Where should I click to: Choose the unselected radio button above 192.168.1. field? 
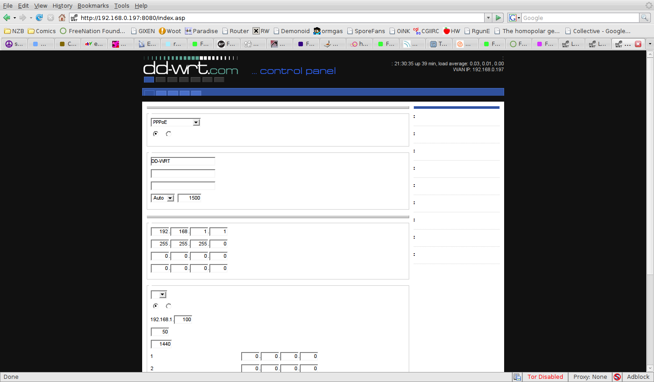[168, 306]
